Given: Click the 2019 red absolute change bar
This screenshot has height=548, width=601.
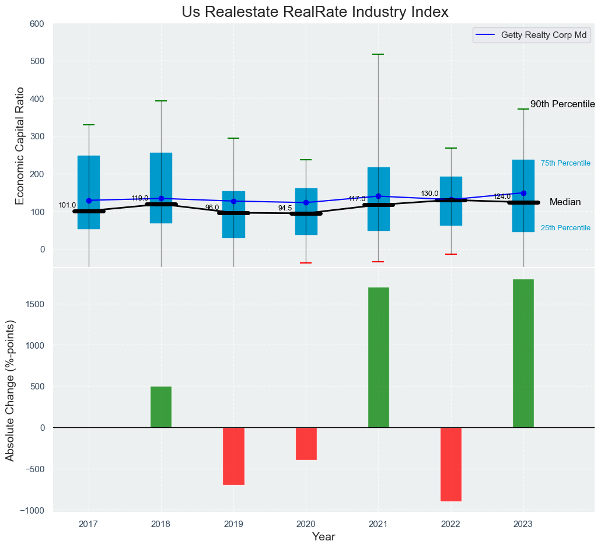Looking at the screenshot, I should 233,456.
